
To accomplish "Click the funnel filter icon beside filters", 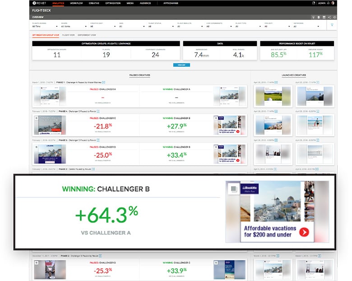I will [x=332, y=25].
